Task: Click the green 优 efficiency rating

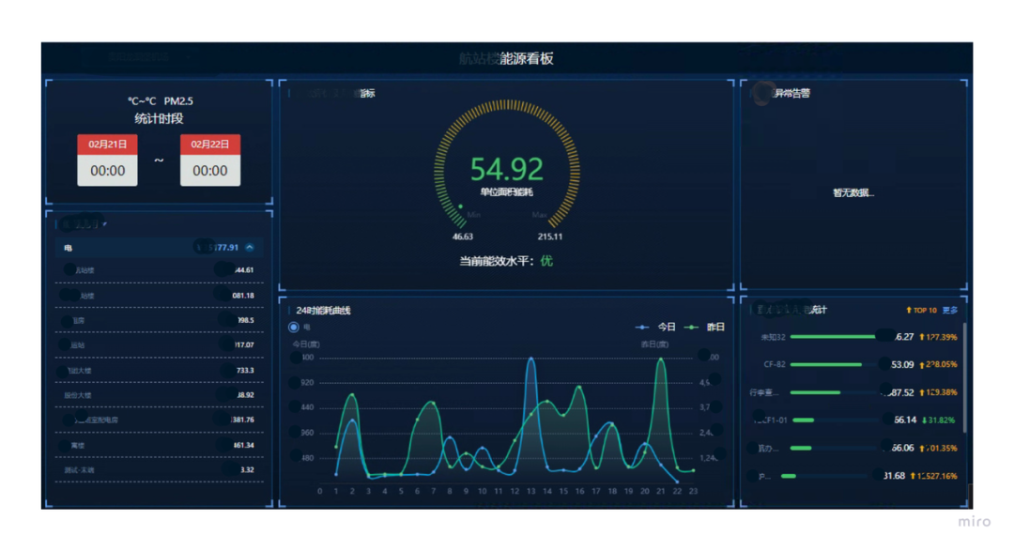Action: point(546,261)
